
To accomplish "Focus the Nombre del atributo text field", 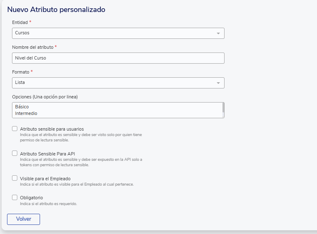I will [118, 58].
